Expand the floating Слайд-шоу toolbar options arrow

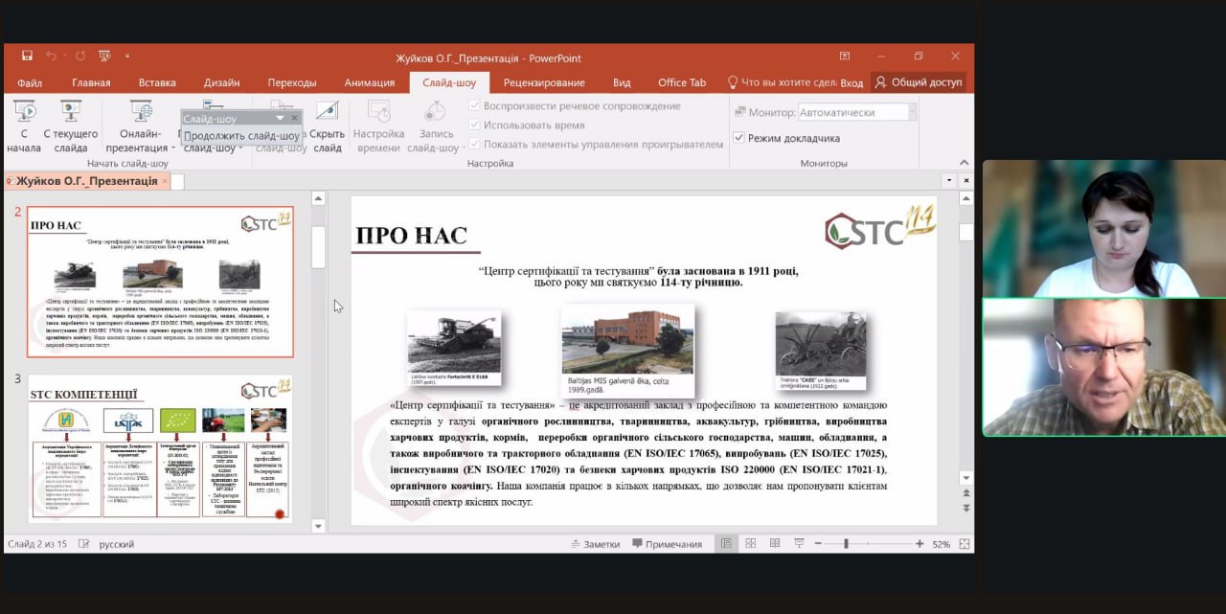pos(280,119)
